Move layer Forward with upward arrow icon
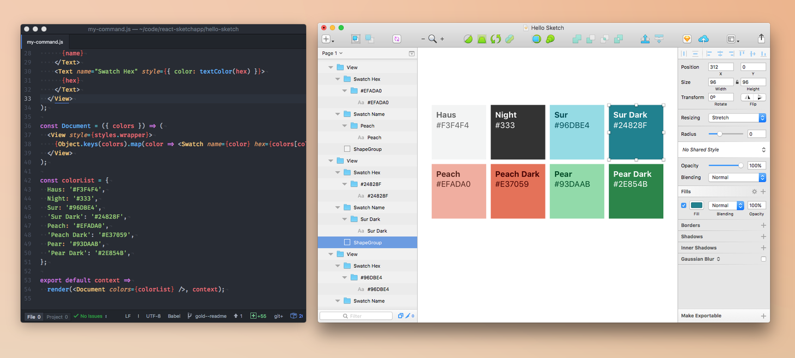The height and width of the screenshot is (358, 795). pos(645,39)
